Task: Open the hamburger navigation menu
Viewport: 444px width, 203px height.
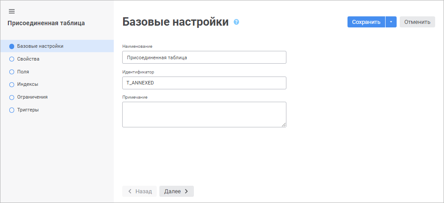Action: point(12,11)
